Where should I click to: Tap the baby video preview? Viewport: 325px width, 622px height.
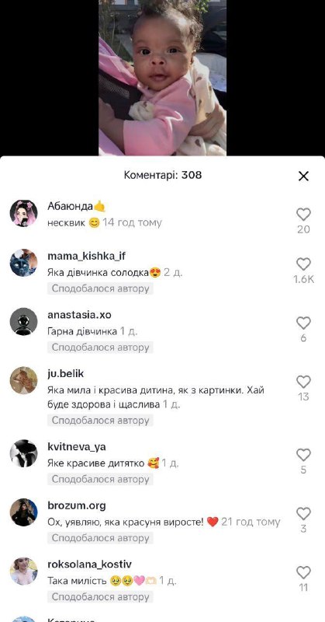[162, 78]
